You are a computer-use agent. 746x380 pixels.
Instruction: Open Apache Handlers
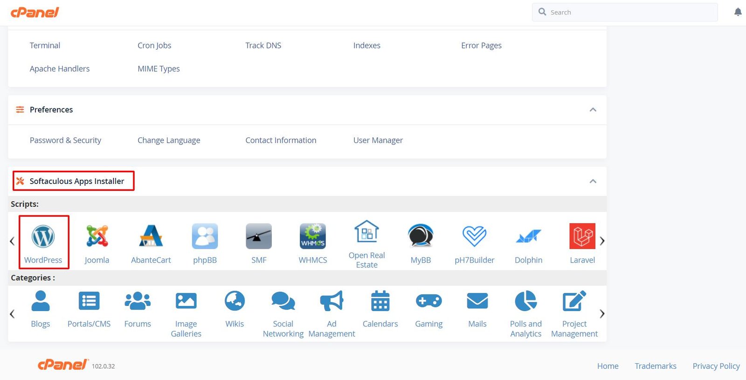(60, 68)
